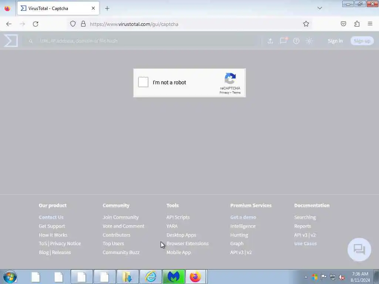Viewport: 379px width, 284px height.
Task: Click the search magnifier icon
Action: [x=31, y=41]
